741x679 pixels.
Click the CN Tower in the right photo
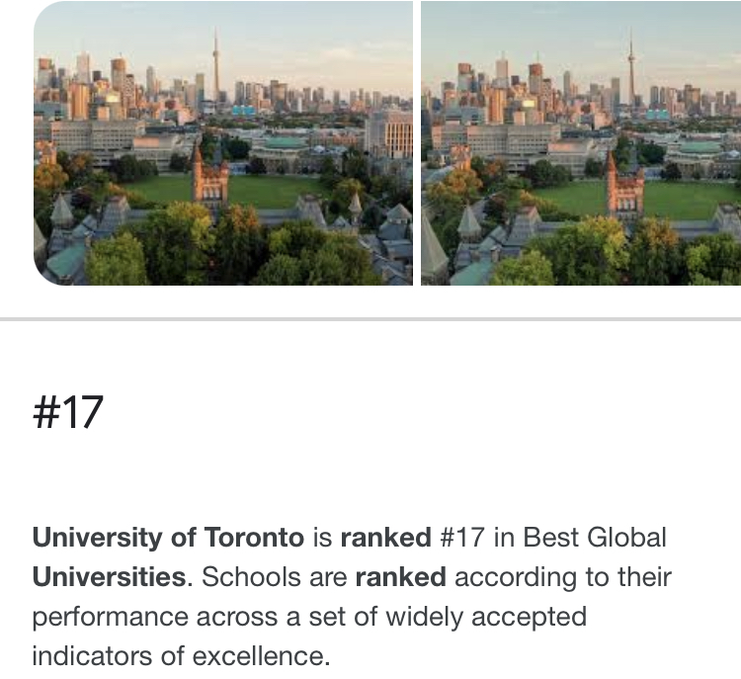(x=630, y=69)
